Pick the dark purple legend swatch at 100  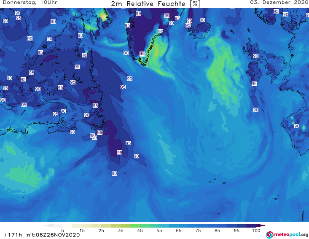tap(251, 225)
